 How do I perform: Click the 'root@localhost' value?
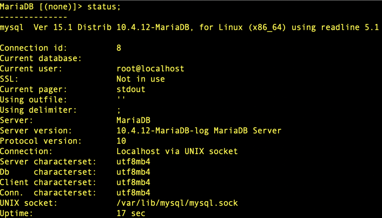coord(150,69)
